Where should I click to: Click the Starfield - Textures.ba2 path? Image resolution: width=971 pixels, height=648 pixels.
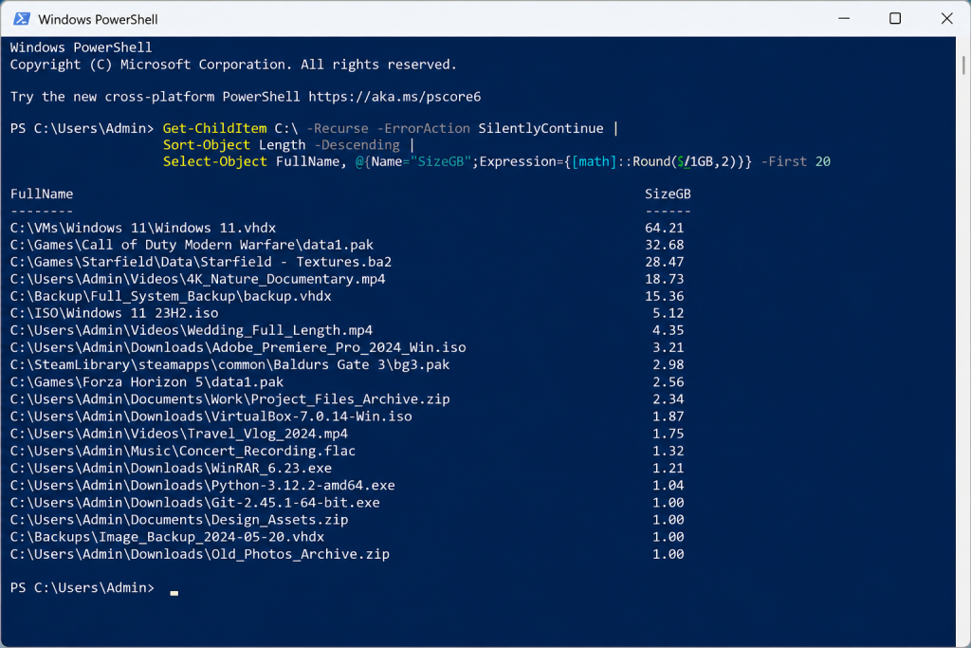201,262
